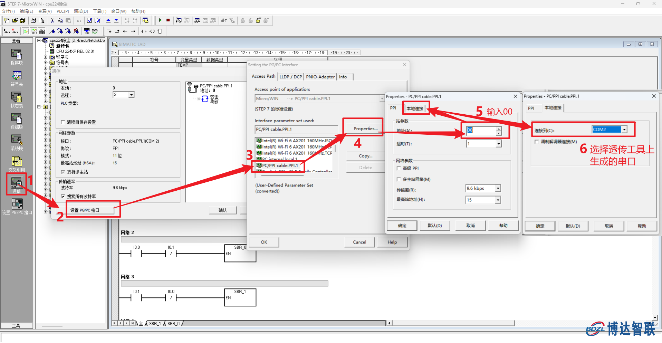Image resolution: width=662 pixels, height=343 pixels.
Task: Click the Copy... button
Action: tap(365, 156)
